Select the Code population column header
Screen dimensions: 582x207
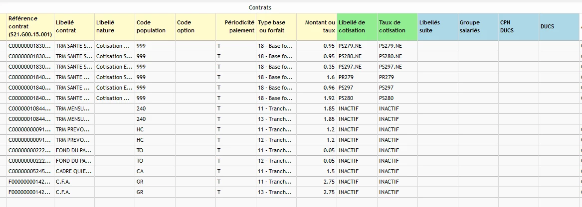pyautogui.click(x=155, y=26)
